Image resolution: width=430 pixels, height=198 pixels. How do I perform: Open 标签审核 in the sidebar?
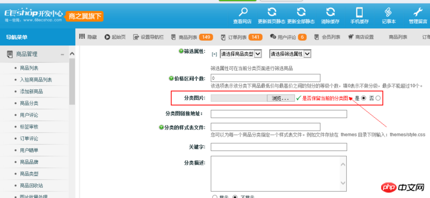pyautogui.click(x=29, y=127)
